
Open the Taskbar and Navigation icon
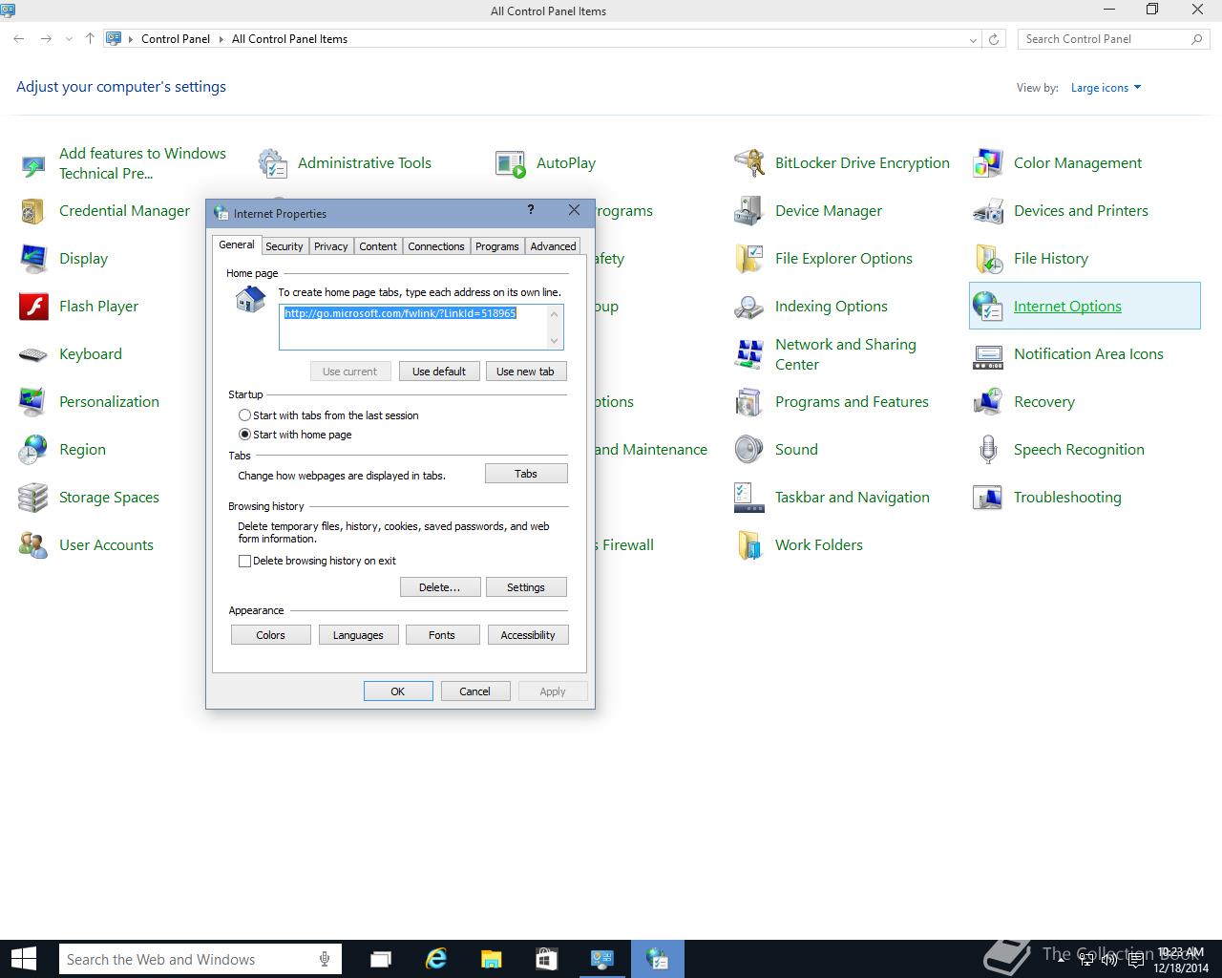[x=749, y=498]
